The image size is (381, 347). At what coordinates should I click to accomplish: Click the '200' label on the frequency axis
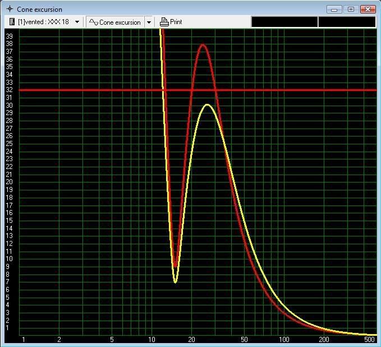324,340
